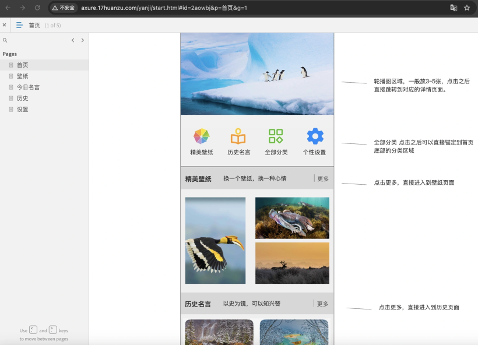Screen dimensions: 478x345
Task: Click the browser reload button
Action: point(37,8)
